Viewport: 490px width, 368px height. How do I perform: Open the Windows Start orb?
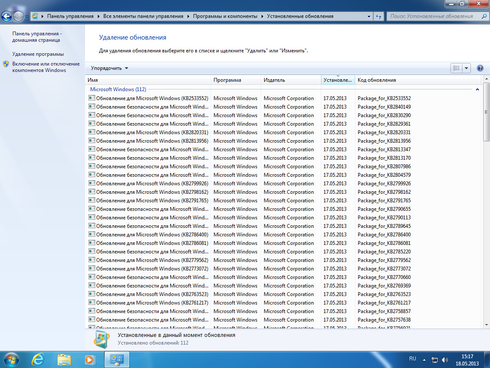[x=11, y=359]
